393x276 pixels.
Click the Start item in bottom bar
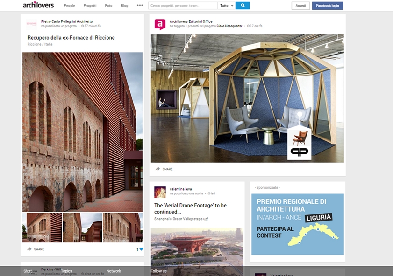point(28,271)
